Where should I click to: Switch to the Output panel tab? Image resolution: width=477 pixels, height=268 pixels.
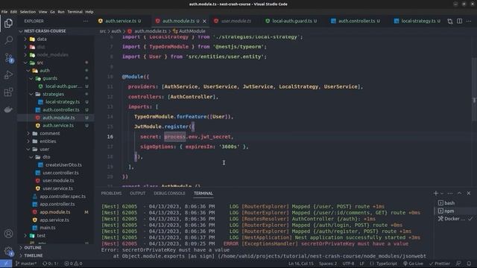pos(137,194)
